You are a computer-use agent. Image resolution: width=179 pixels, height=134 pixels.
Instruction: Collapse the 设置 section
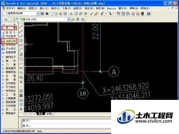coord(9,28)
